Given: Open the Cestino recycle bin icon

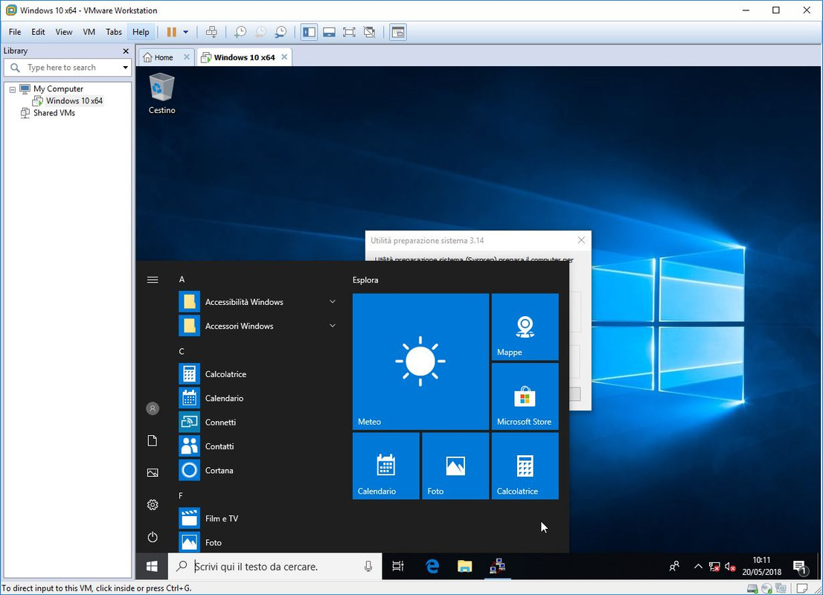Looking at the screenshot, I should click(x=161, y=94).
